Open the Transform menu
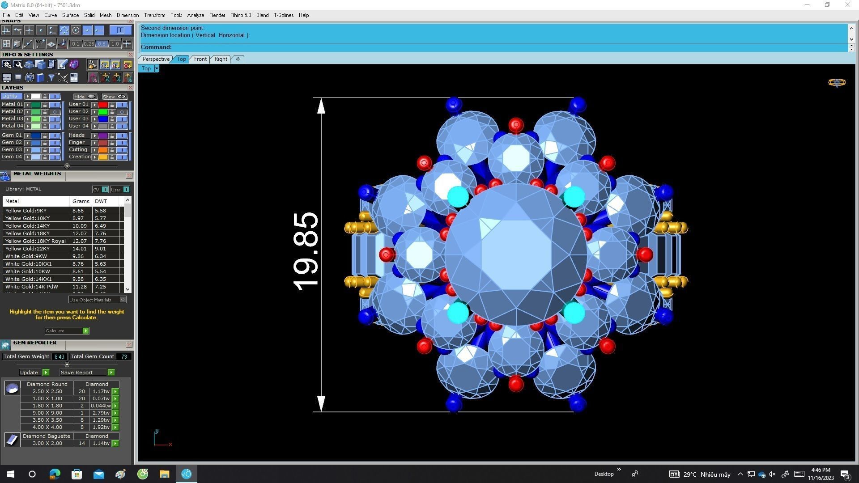The height and width of the screenshot is (483, 859). tap(154, 15)
